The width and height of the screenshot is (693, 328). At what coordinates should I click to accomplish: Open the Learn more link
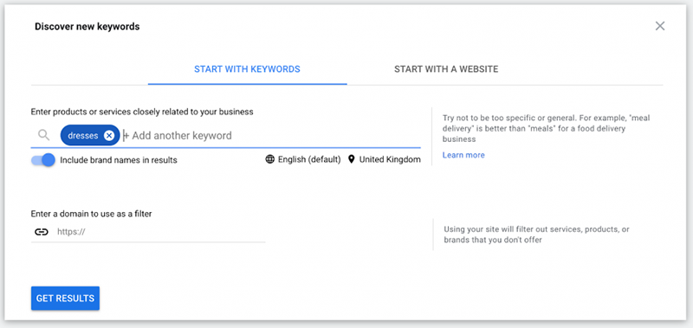(x=463, y=155)
